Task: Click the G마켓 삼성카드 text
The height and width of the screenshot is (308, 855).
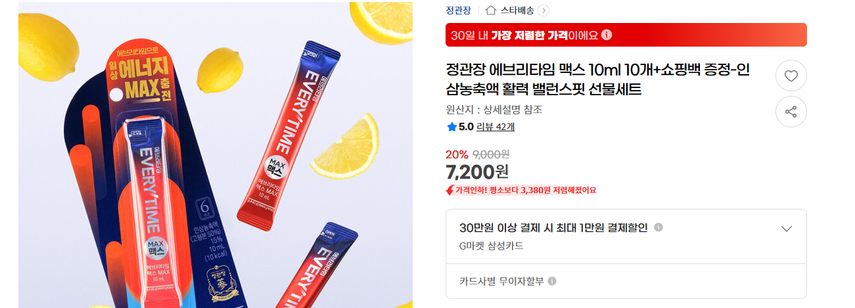Action: tap(491, 246)
